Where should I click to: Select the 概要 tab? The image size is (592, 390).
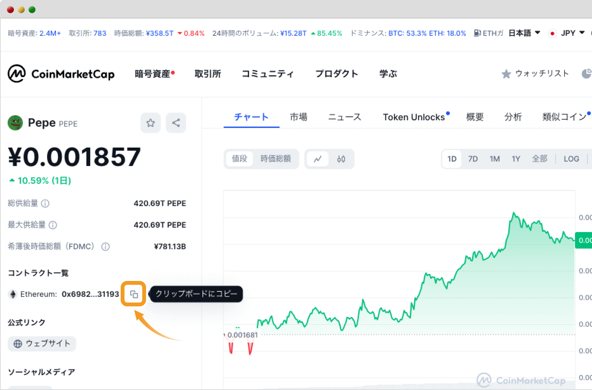[x=475, y=117]
